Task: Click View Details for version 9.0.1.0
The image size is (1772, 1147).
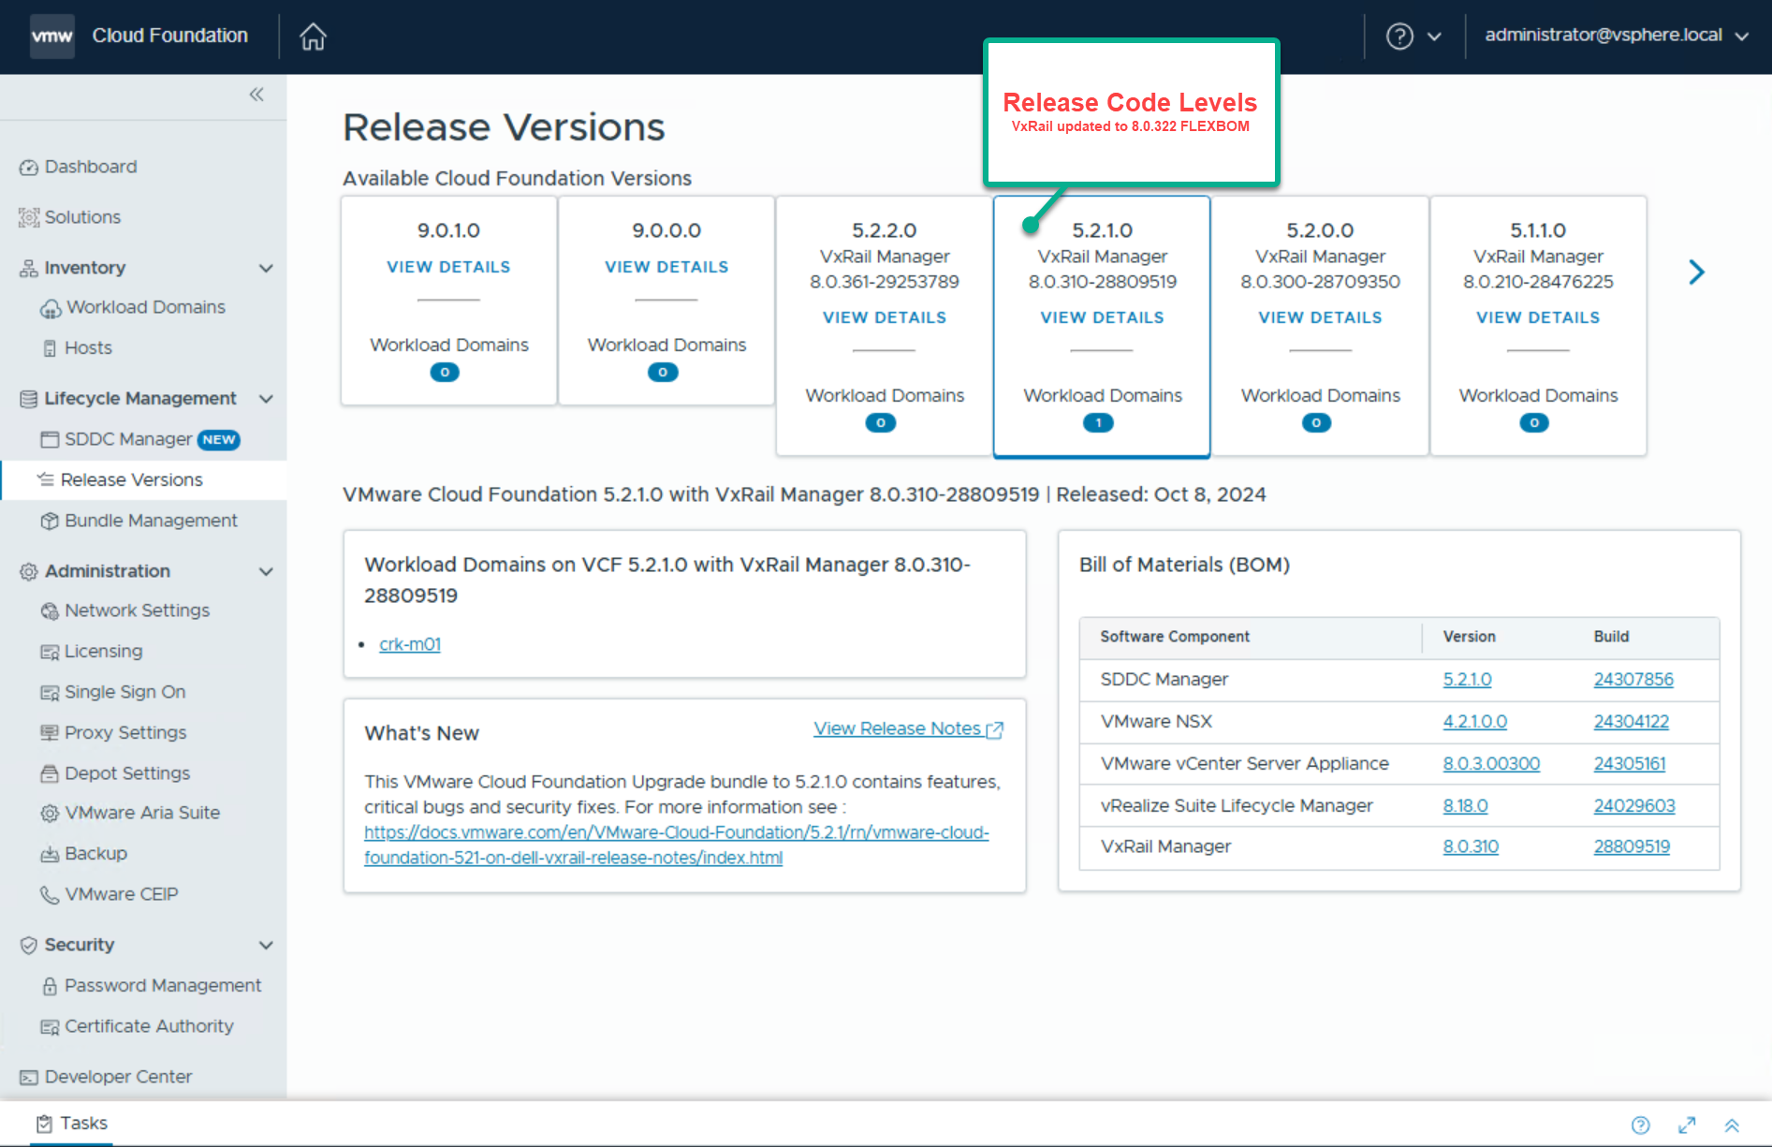Action: coord(448,267)
